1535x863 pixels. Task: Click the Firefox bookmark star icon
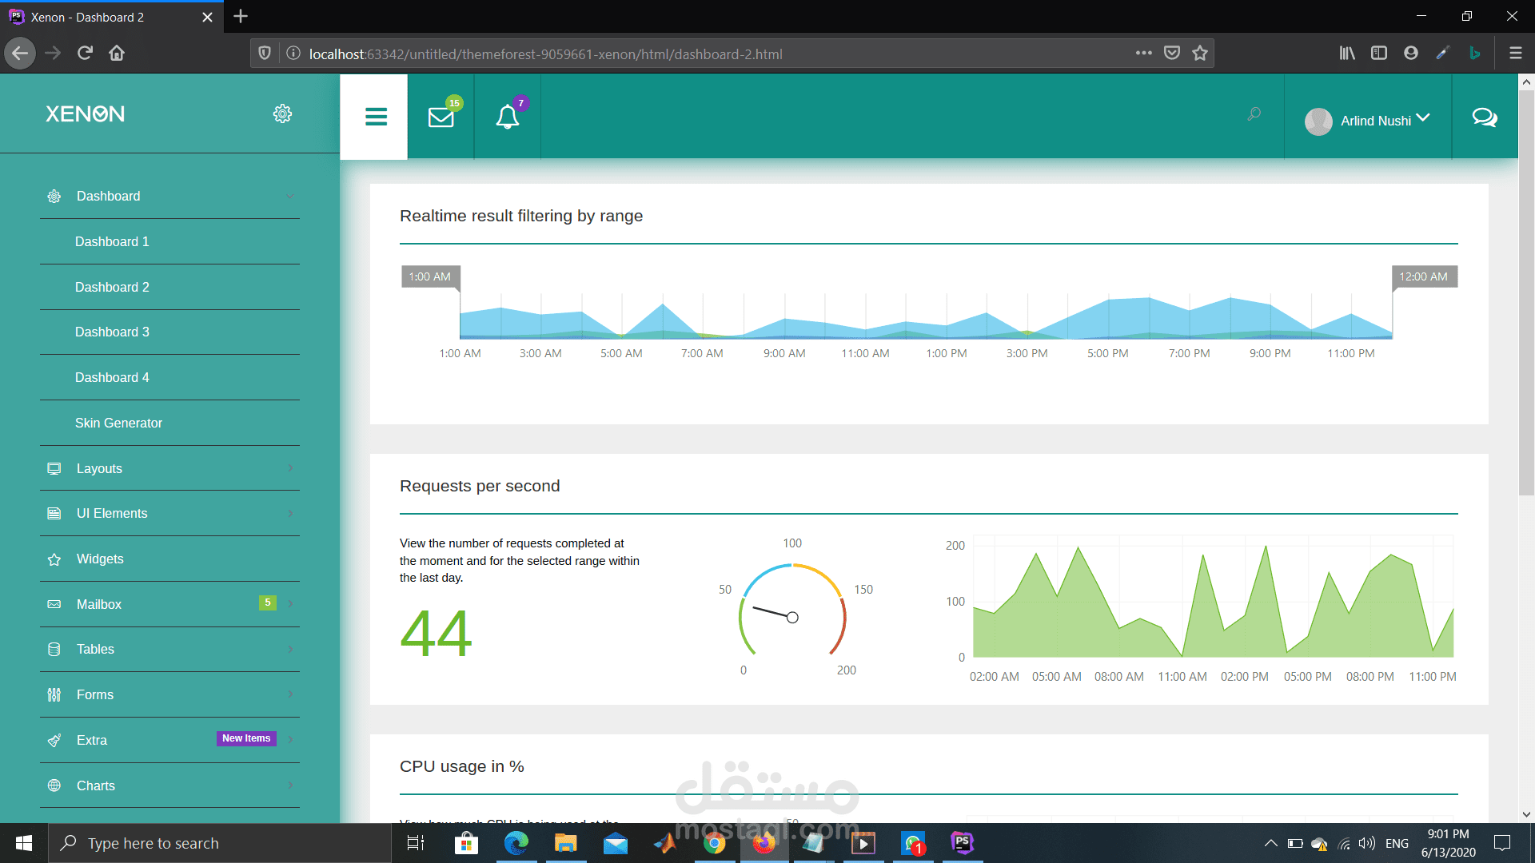coord(1199,54)
